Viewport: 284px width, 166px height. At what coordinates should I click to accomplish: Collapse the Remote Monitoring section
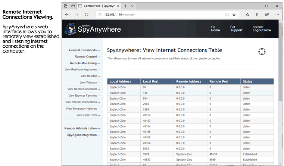[x=85, y=63]
